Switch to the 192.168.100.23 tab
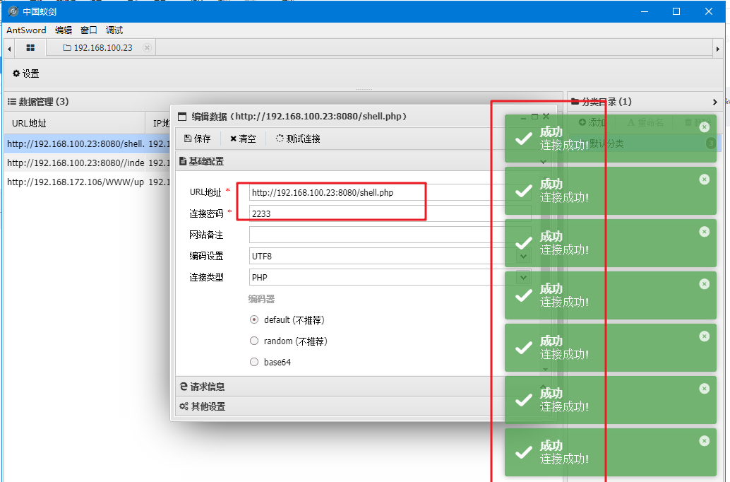This screenshot has height=482, width=730. (97, 47)
